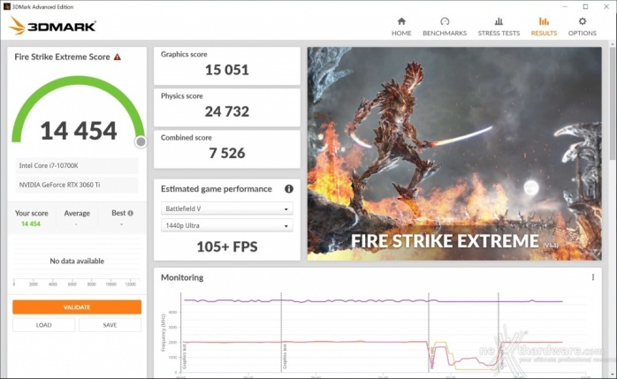617x379 pixels.
Task: Click the gray gauge end marker on score dial
Action: (141, 141)
